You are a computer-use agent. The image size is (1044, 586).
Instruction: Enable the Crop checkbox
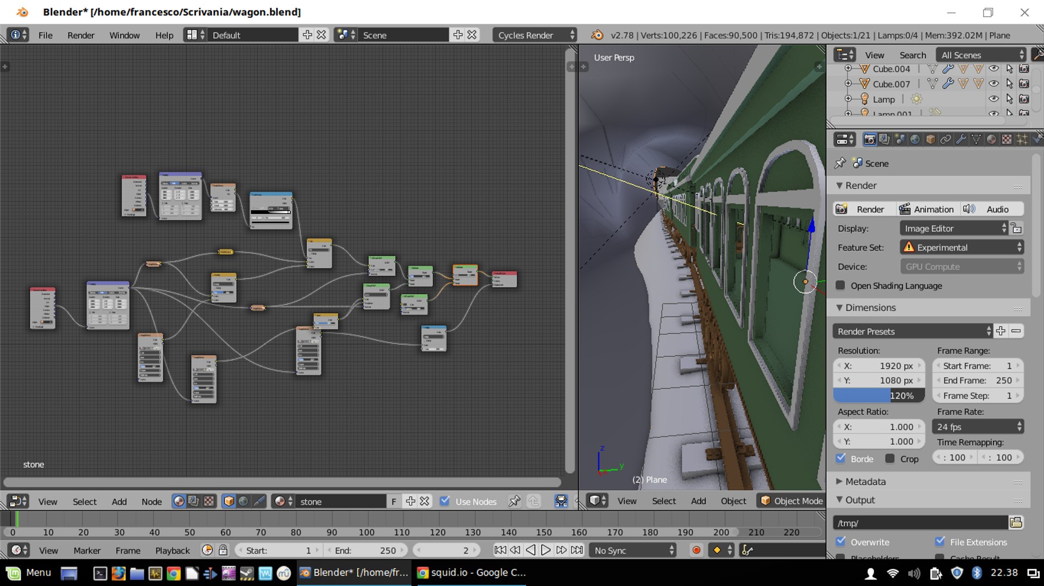pos(890,458)
